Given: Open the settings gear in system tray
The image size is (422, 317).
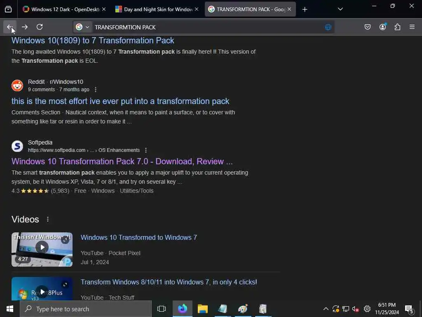Looking at the screenshot, I should 367,309.
